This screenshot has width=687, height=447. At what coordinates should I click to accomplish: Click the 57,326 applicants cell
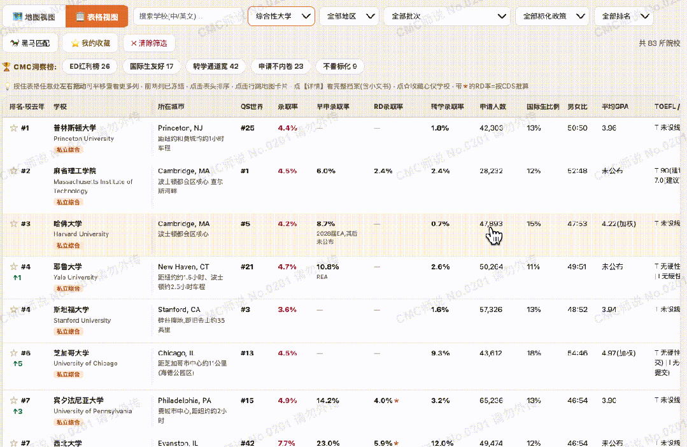(491, 309)
